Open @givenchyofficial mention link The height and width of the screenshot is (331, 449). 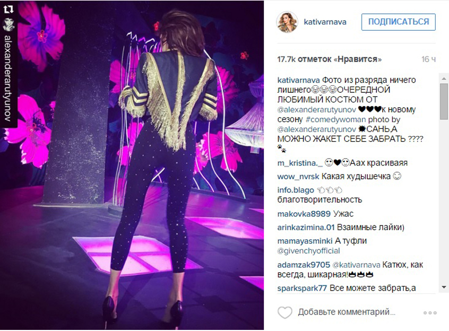point(308,251)
